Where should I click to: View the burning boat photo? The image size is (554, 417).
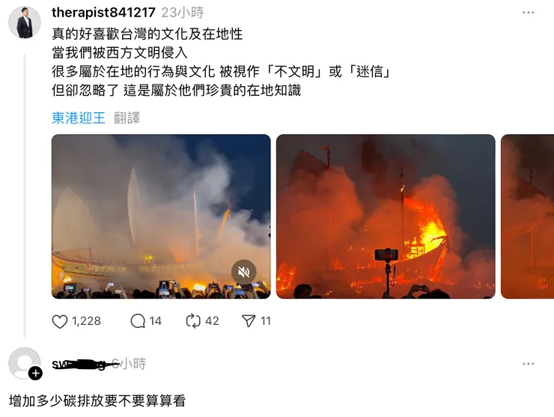386,216
